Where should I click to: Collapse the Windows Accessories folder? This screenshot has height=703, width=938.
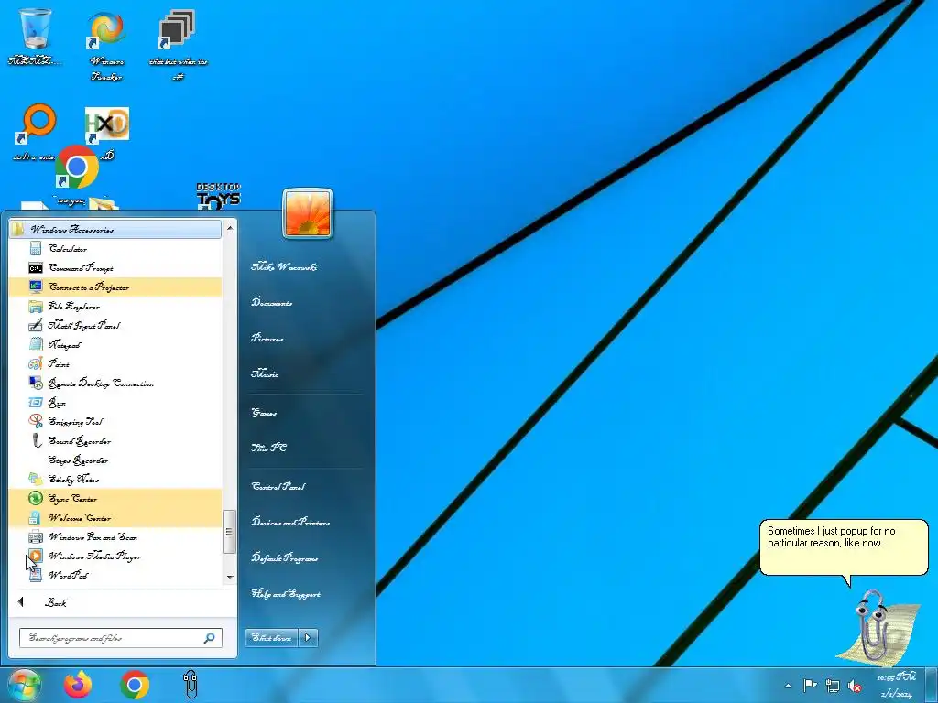click(x=115, y=229)
